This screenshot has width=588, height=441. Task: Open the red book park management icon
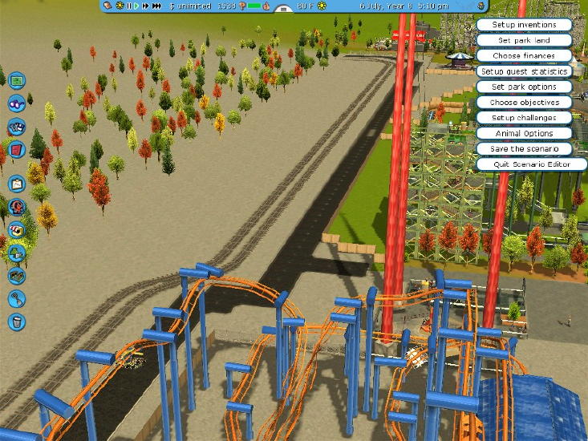(17, 149)
